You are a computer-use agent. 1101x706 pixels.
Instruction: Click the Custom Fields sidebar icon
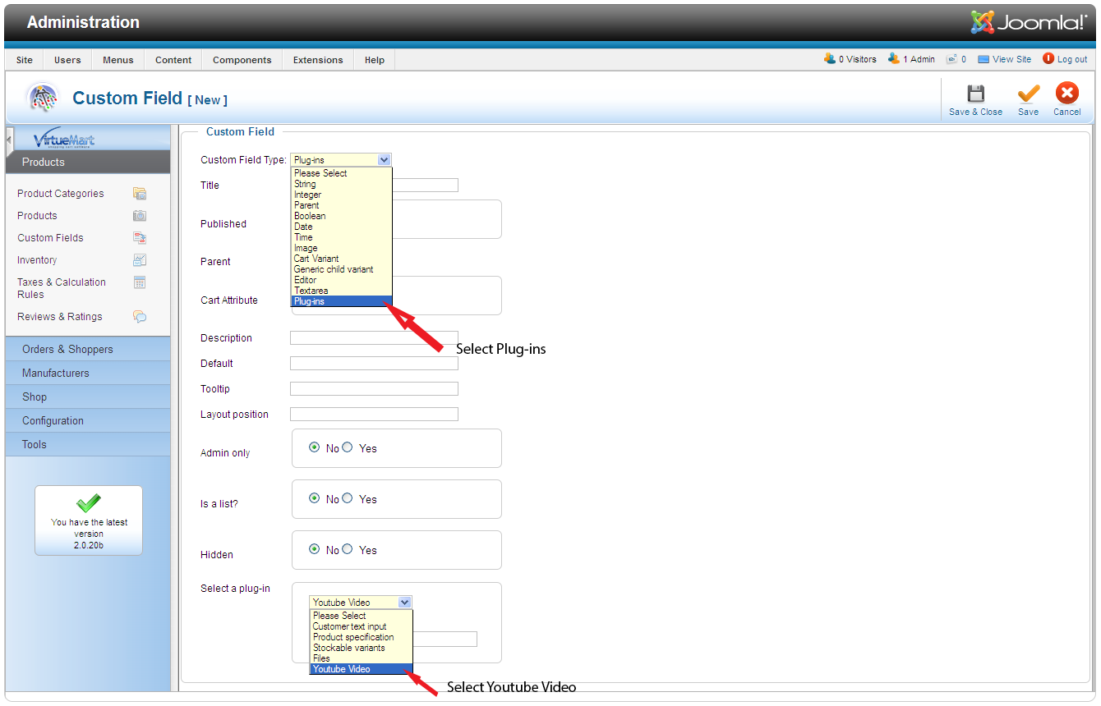click(140, 238)
